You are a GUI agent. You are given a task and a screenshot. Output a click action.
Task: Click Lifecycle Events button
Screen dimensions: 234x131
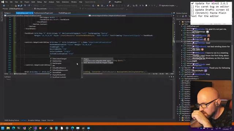coord(40,9)
